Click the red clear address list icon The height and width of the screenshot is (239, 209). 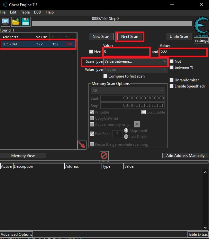(x=104, y=156)
